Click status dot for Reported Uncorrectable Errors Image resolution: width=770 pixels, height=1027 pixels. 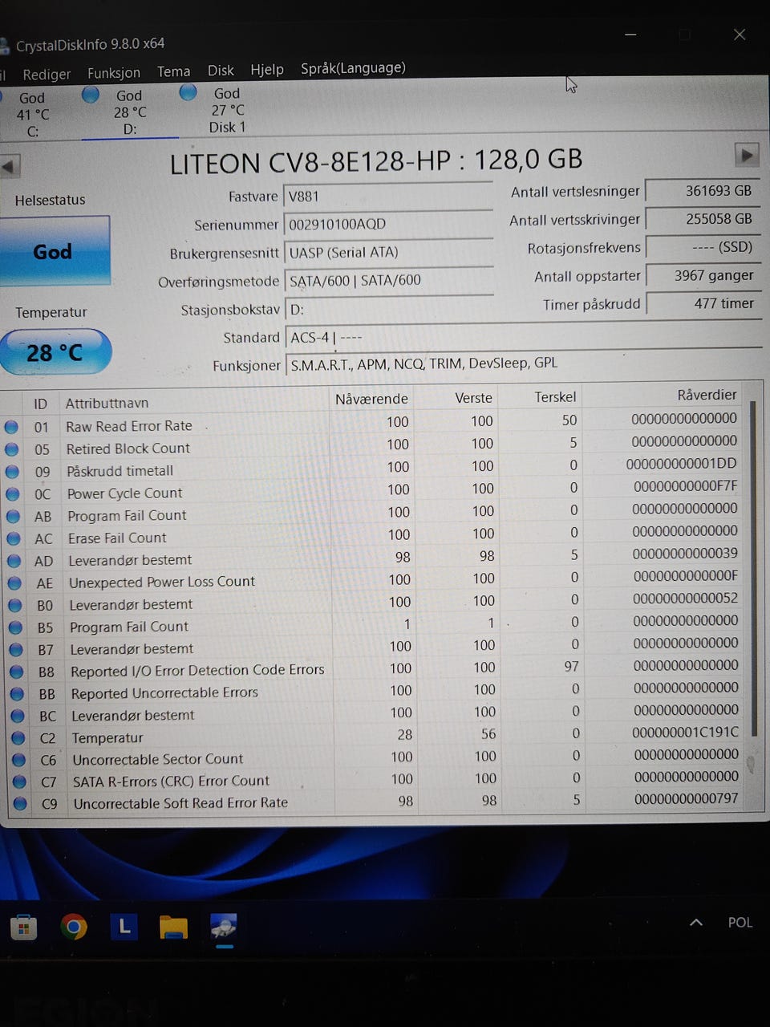pos(17,694)
